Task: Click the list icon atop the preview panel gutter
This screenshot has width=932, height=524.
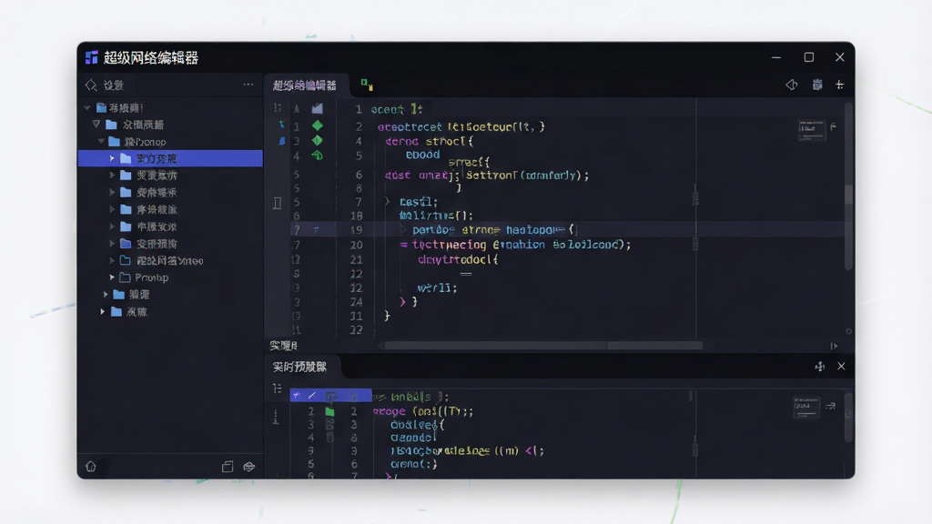Action: click(x=277, y=388)
